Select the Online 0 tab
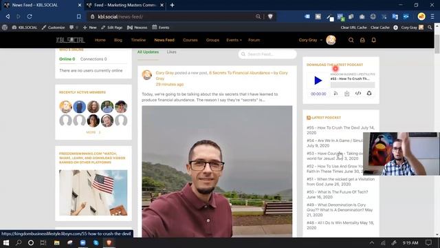This screenshot has height=248, width=440. [67, 59]
